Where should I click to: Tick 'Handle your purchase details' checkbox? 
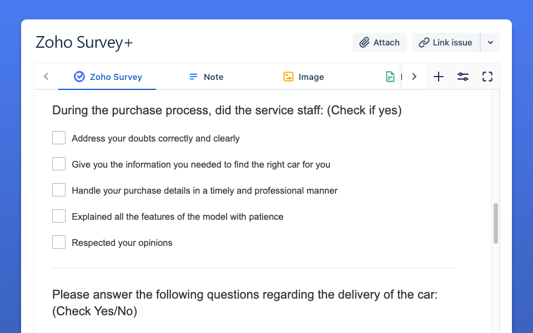tap(59, 190)
